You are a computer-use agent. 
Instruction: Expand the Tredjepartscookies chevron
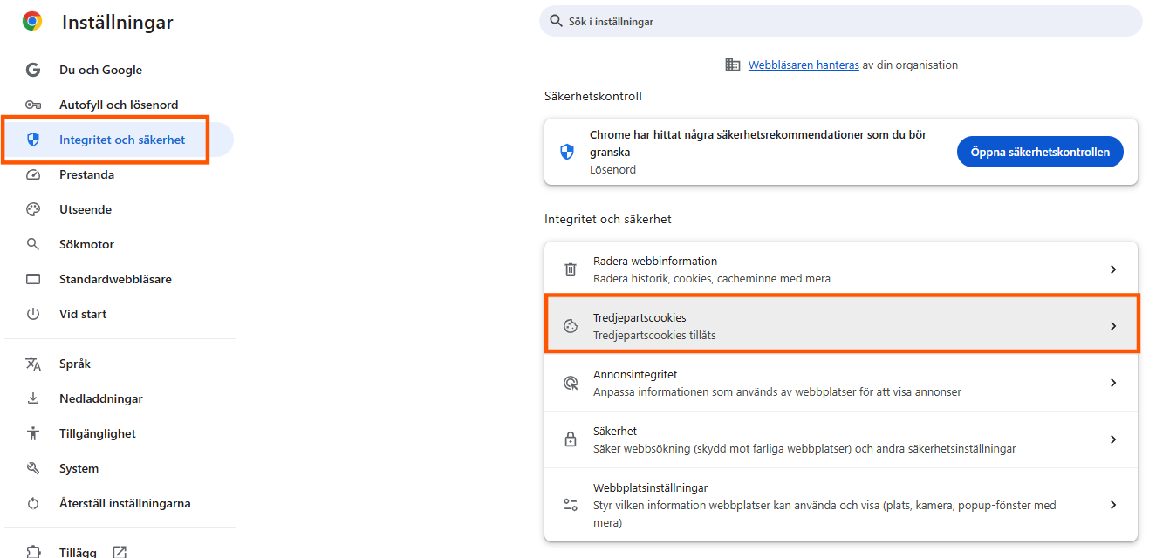1113,326
